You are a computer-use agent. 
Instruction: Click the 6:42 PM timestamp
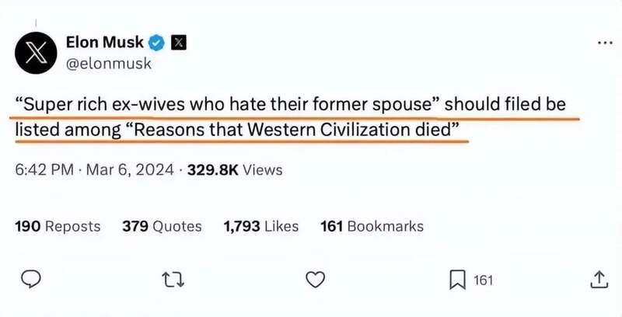[44, 169]
